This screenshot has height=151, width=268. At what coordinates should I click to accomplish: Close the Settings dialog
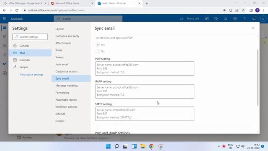click(253, 28)
